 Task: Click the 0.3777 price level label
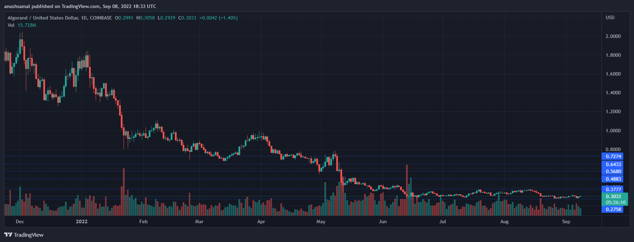pos(613,189)
